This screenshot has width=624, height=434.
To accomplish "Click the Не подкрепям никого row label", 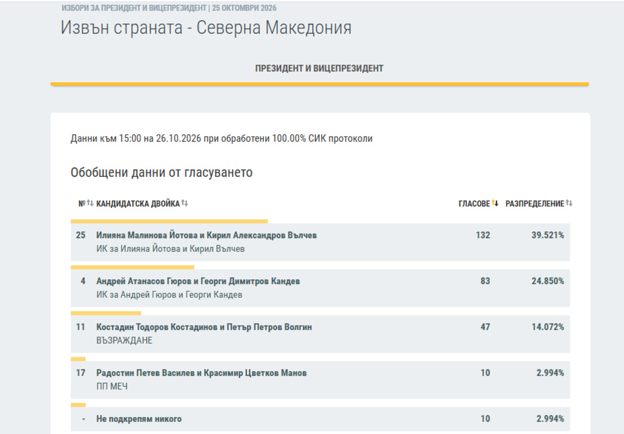I will click(x=139, y=419).
